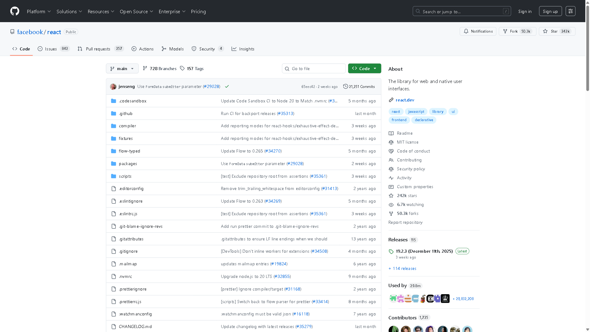Click the Go to file search field
The width and height of the screenshot is (590, 332).
pyautogui.click(x=313, y=68)
